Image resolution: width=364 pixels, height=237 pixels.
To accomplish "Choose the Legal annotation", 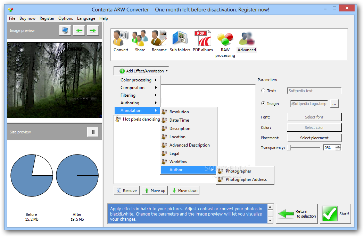I will pyautogui.click(x=189, y=153).
